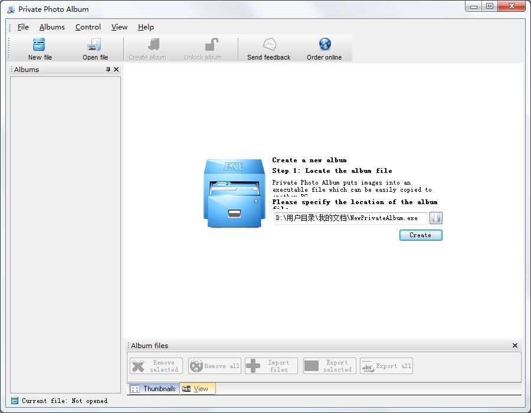Close the Albums panel

coord(116,70)
